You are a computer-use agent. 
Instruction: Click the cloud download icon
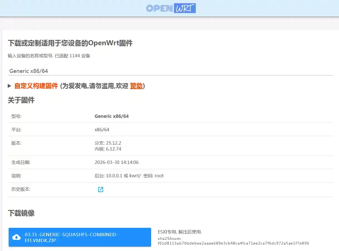coord(16,237)
